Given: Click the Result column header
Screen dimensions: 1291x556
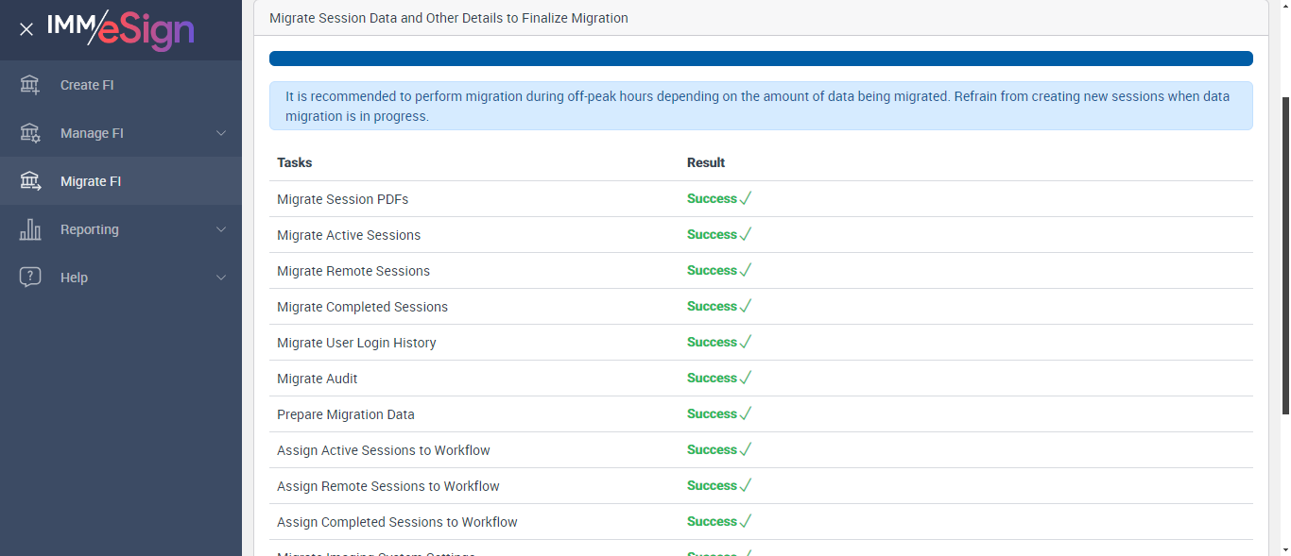Looking at the screenshot, I should pyautogui.click(x=706, y=162).
